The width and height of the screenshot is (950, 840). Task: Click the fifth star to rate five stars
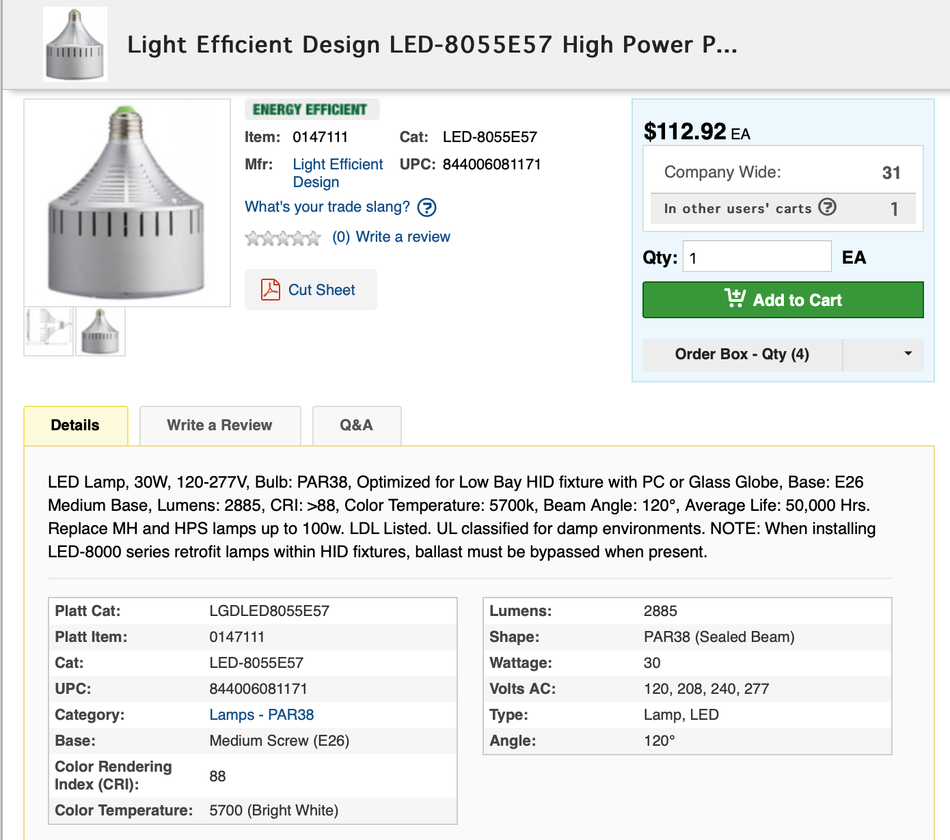314,238
